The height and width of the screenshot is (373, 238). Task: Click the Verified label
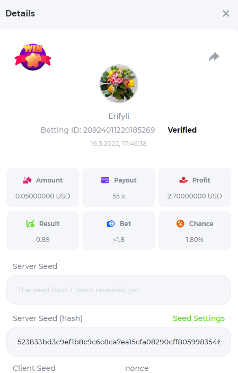(x=182, y=130)
